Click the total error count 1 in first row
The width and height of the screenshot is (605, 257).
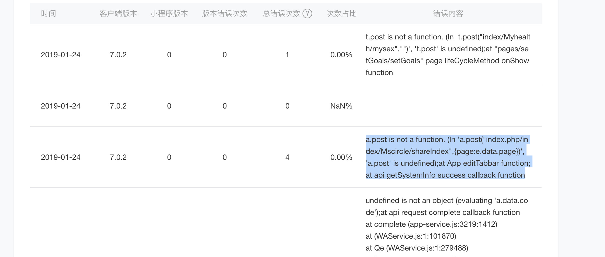pyautogui.click(x=287, y=55)
